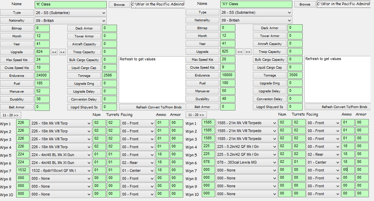374x201 pixels.
Task: Open K Class Wpn 1 18in Mk VIII Torp dropdown
Action: pyautogui.click(x=61, y=123)
